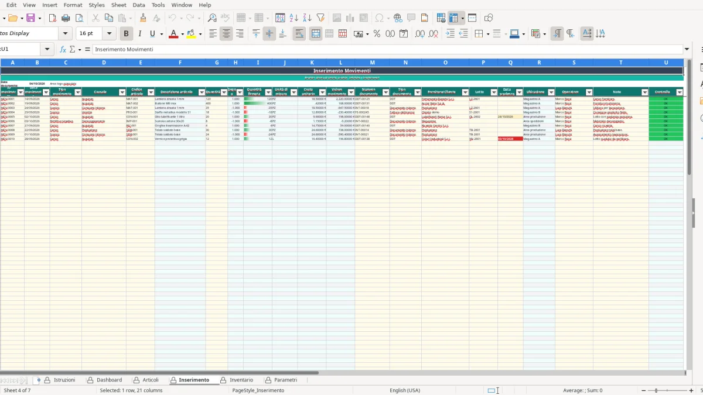The image size is (703, 395).
Task: Toggle Center Vertically alignment
Action: pyautogui.click(x=269, y=34)
